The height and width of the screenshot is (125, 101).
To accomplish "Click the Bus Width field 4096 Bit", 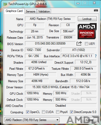I will pos(86,75).
